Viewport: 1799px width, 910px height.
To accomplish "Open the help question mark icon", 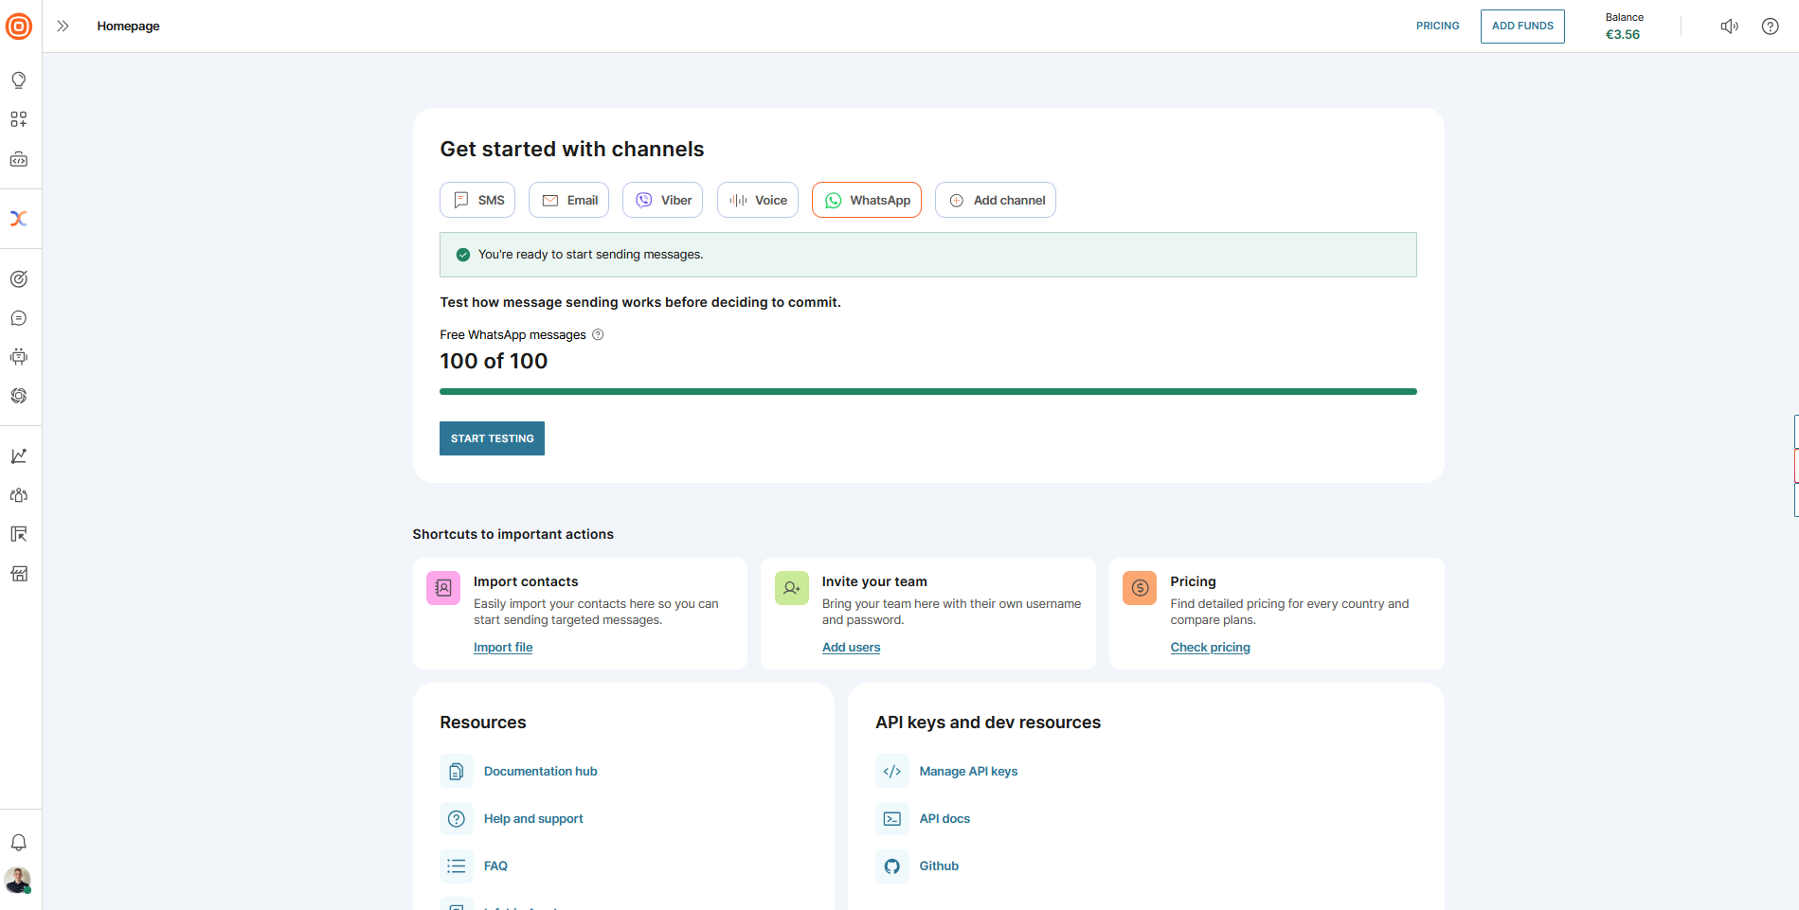I will coord(1770,27).
